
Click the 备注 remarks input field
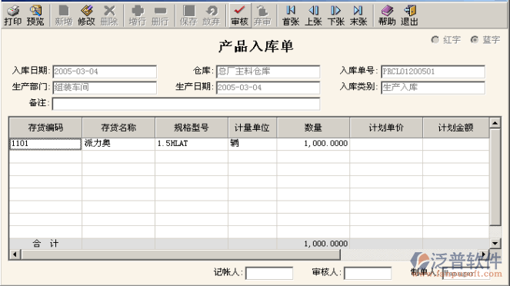coord(186,104)
